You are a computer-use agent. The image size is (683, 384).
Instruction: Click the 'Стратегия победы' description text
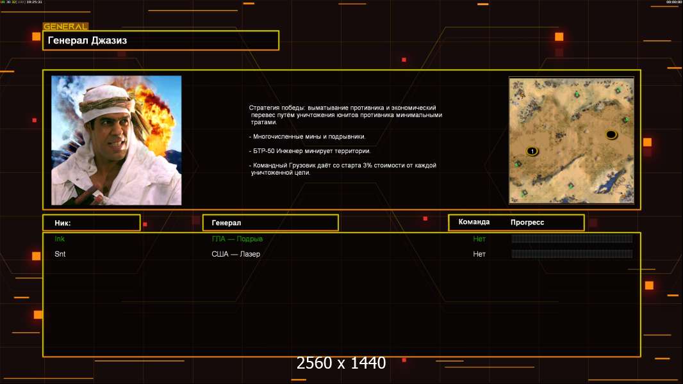345,140
